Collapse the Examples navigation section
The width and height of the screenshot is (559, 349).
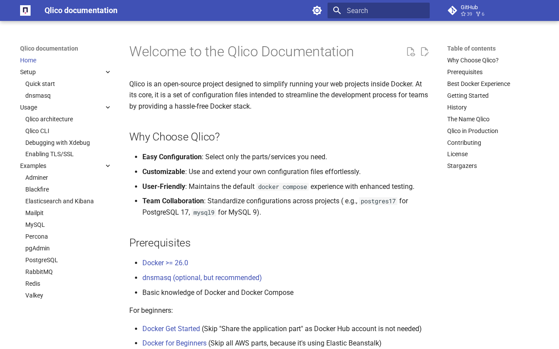point(108,166)
